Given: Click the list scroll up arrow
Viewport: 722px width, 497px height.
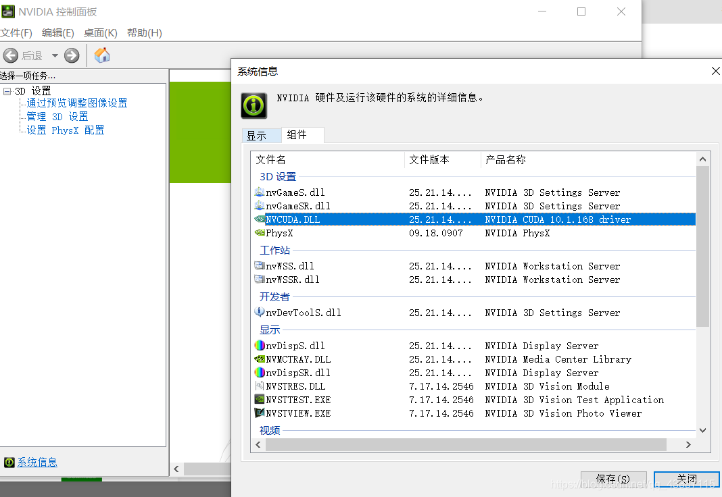Looking at the screenshot, I should click(x=702, y=159).
